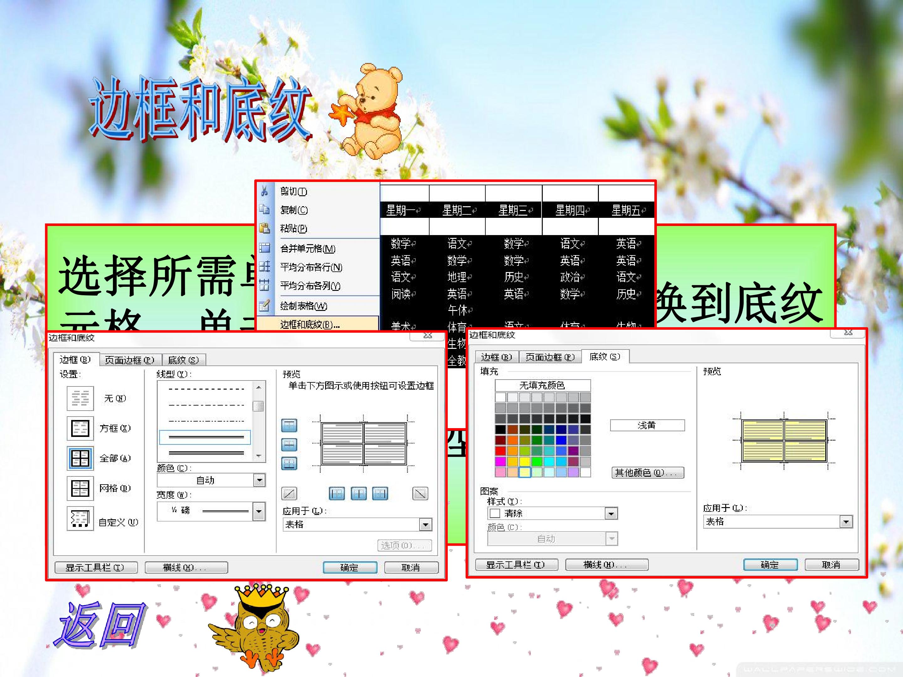
Task: Choose 绘制表格(W) menu entry
Action: coord(304,305)
